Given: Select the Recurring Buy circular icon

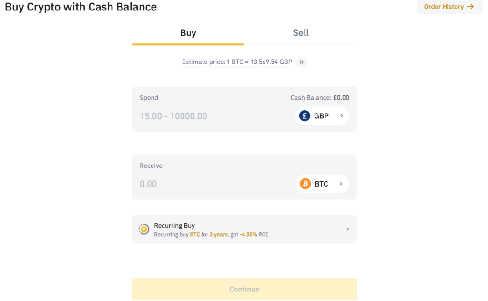Looking at the screenshot, I should 143,229.
